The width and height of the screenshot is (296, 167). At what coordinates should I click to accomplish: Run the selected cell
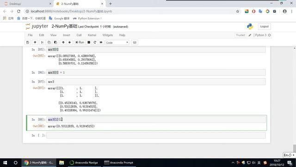pos(80,42)
